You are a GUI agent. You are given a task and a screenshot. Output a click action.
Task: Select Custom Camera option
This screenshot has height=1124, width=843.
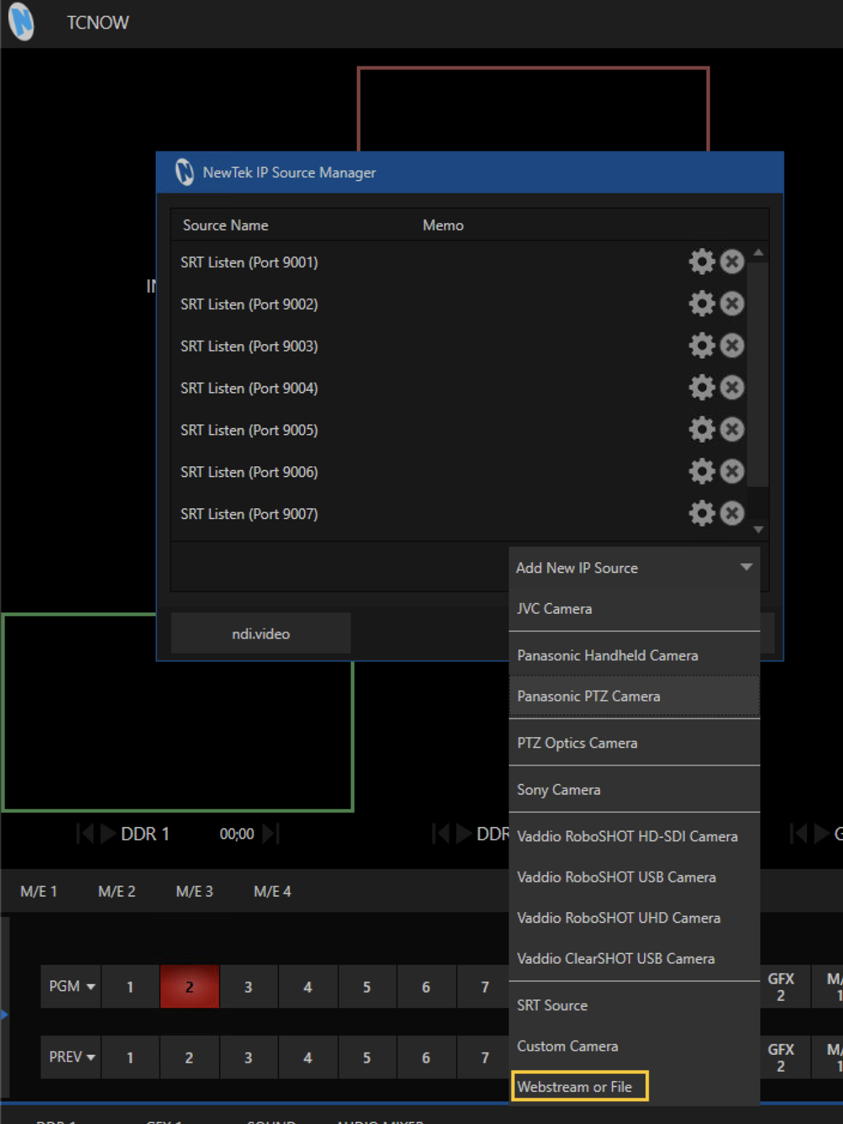634,1046
